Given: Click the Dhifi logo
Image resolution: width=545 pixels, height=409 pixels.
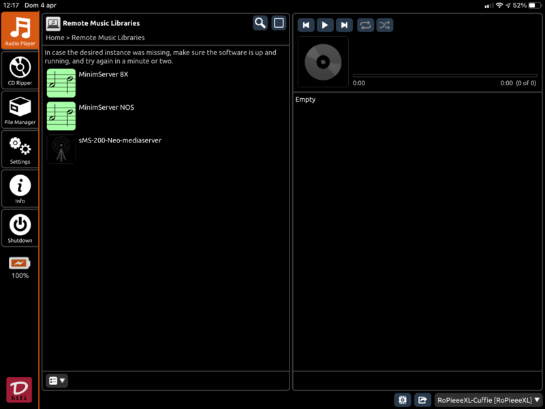Looking at the screenshot, I should (x=19, y=389).
